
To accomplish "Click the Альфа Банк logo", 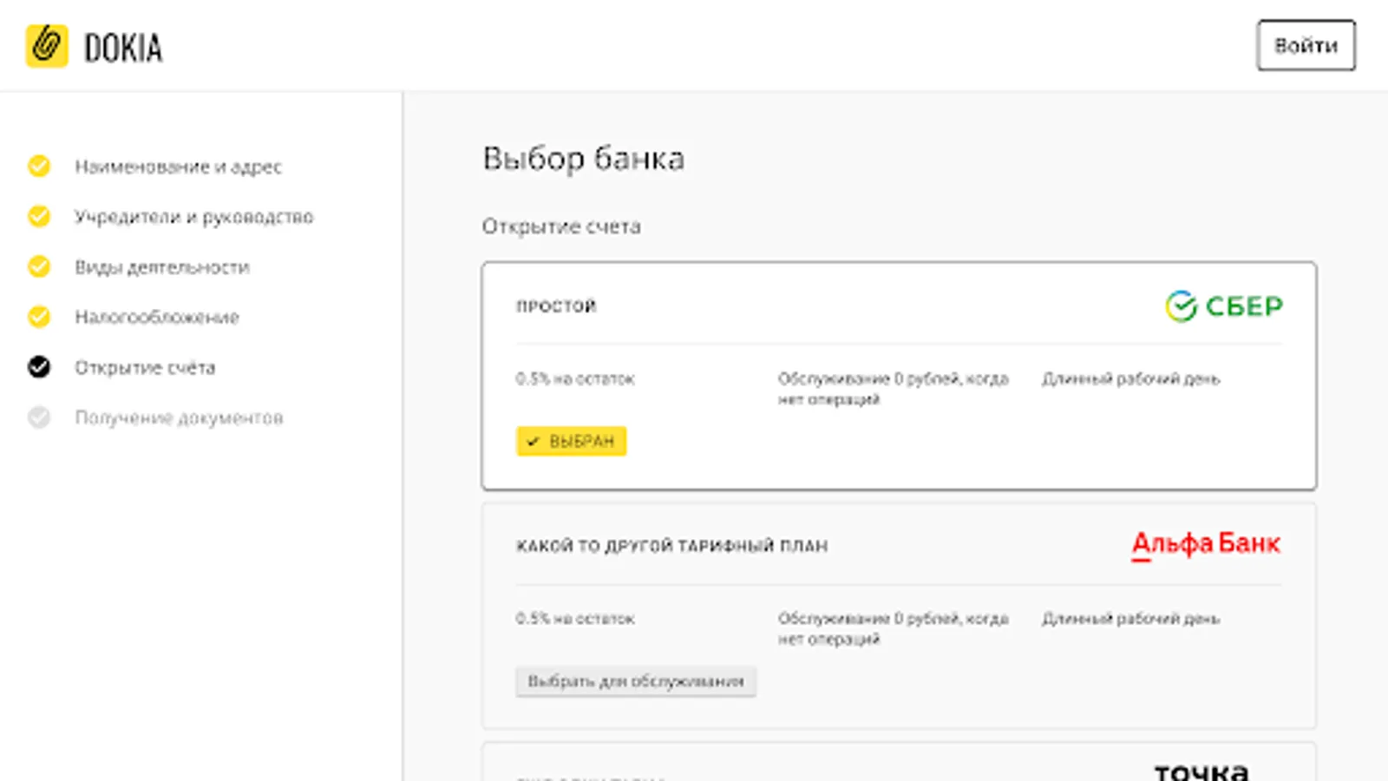I will pos(1206,544).
